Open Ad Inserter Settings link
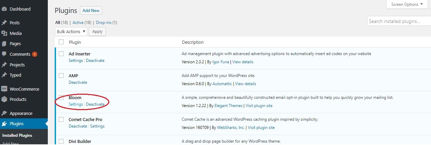The height and width of the screenshot is (145, 431). [76, 61]
